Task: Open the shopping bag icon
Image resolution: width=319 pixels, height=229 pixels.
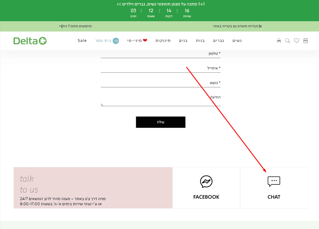Action: tap(305, 41)
